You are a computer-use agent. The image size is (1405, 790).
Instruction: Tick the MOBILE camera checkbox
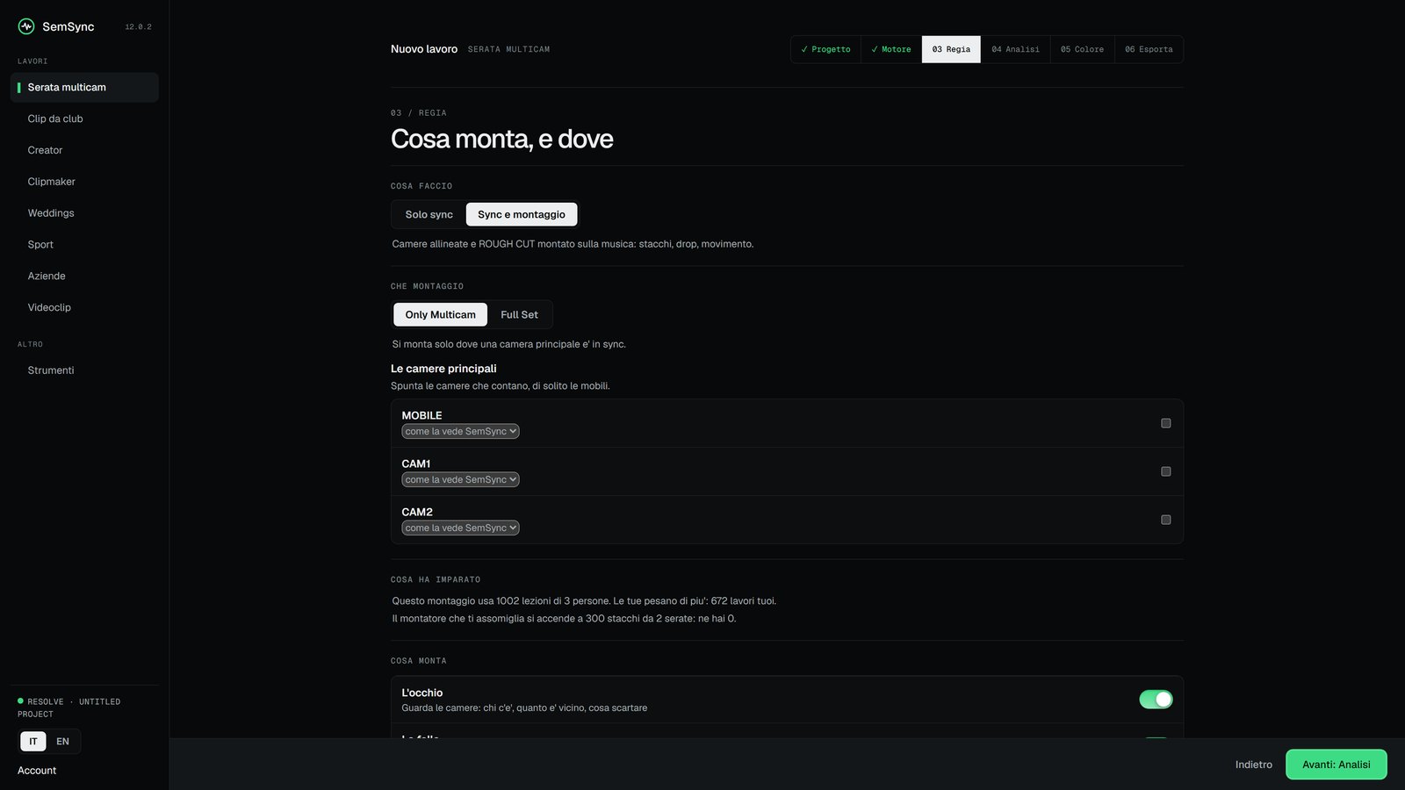click(x=1166, y=423)
